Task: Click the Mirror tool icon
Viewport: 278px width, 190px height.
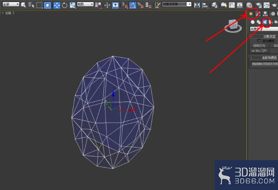Action: (x=197, y=5)
